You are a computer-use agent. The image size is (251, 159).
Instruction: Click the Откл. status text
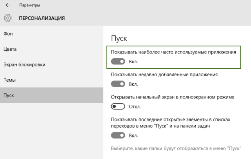click(135, 107)
